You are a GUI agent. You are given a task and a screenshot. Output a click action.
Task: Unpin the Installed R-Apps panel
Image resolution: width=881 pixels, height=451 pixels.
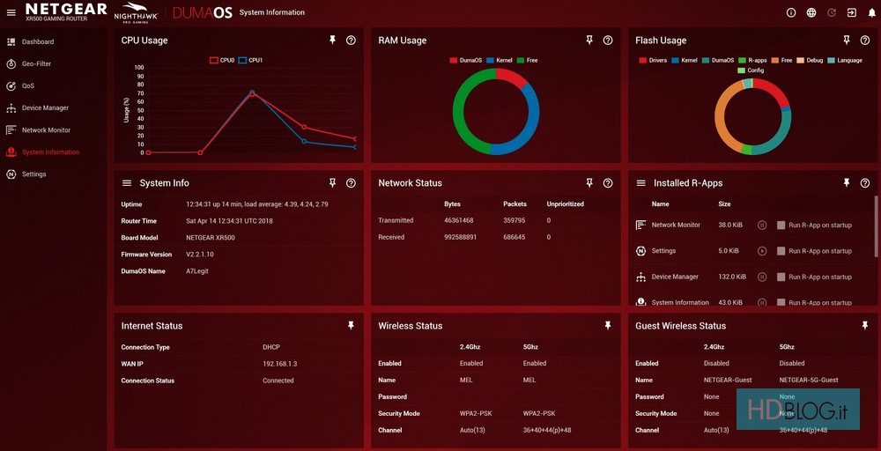click(847, 182)
